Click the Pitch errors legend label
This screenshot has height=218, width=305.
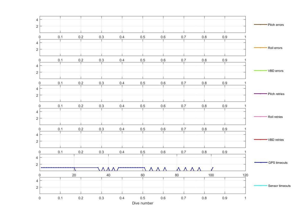(x=276, y=25)
